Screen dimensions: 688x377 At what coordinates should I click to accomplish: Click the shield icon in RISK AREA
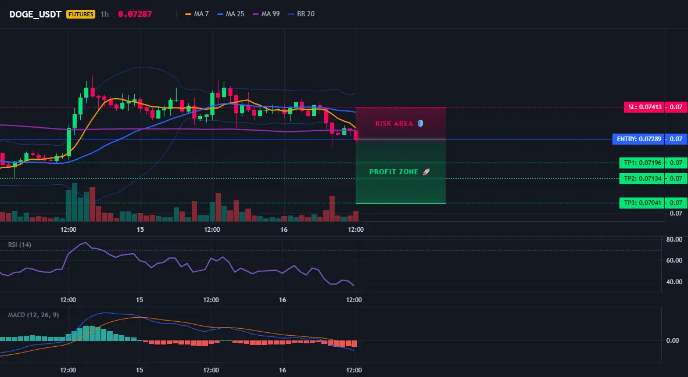click(420, 124)
